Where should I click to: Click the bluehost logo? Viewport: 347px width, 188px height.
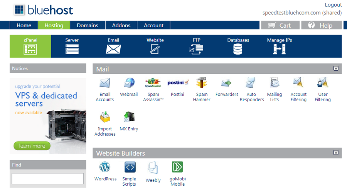[x=44, y=10]
